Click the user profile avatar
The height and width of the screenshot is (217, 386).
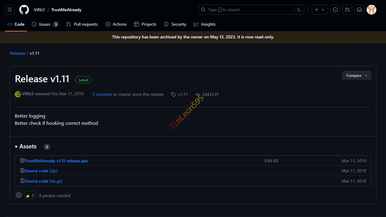pyautogui.click(x=371, y=10)
